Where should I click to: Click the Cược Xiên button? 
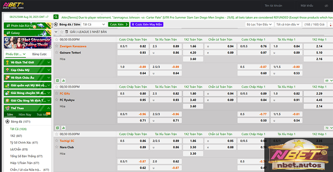pos(118,25)
